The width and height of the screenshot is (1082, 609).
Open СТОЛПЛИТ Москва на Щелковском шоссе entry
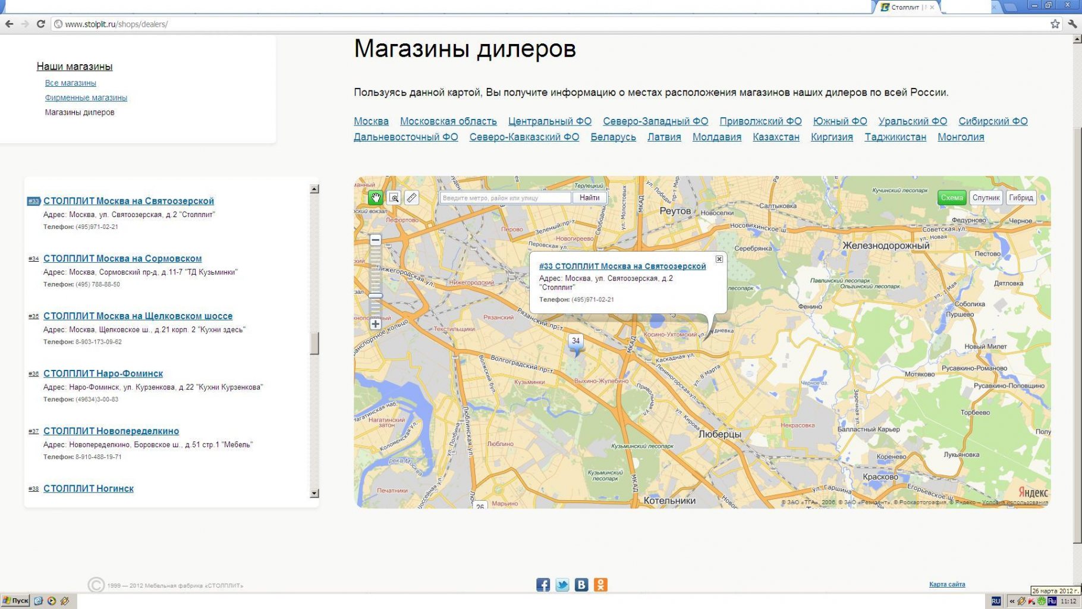(138, 316)
